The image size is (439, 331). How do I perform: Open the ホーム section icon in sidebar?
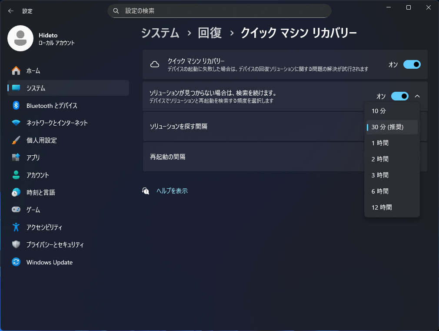click(17, 70)
